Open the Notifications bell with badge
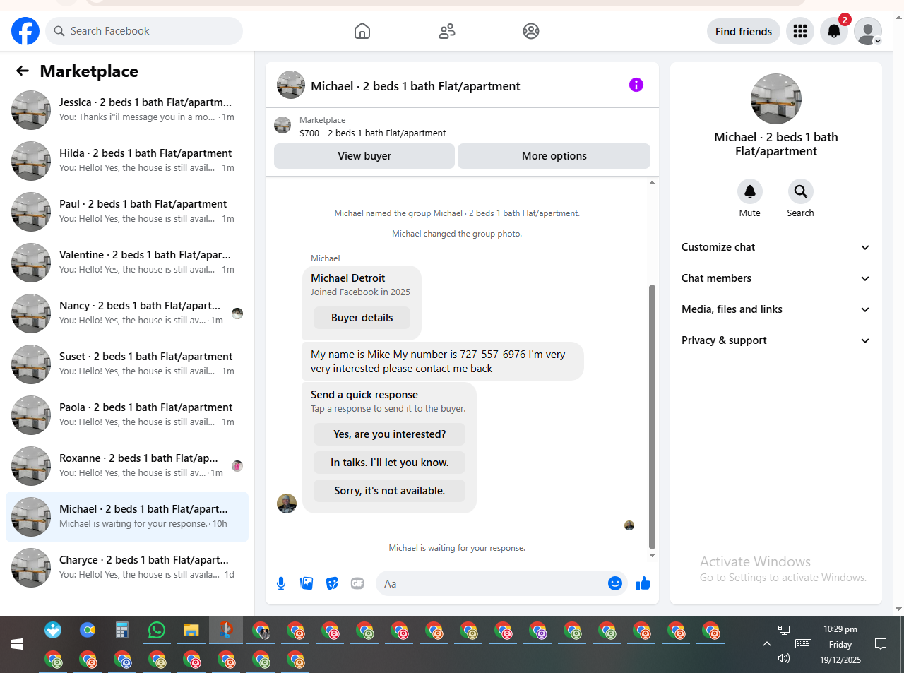This screenshot has width=904, height=673. point(834,31)
